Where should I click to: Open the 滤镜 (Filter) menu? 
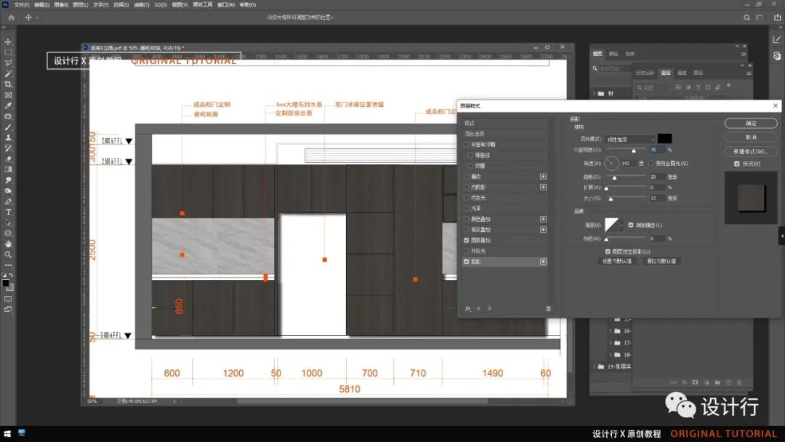(x=141, y=5)
